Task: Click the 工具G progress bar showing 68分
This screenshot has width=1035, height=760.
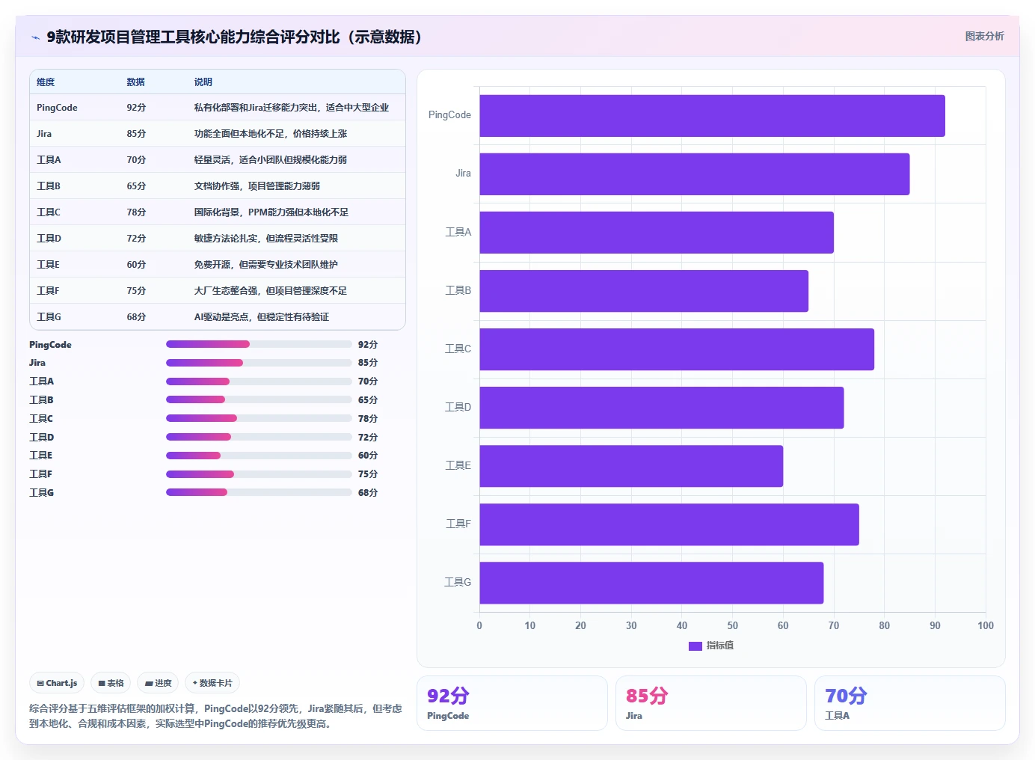Action: 259,492
